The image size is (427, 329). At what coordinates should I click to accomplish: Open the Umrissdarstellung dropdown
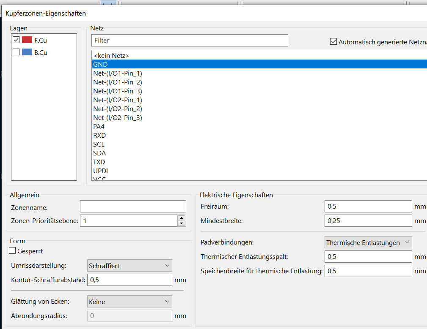[129, 266]
